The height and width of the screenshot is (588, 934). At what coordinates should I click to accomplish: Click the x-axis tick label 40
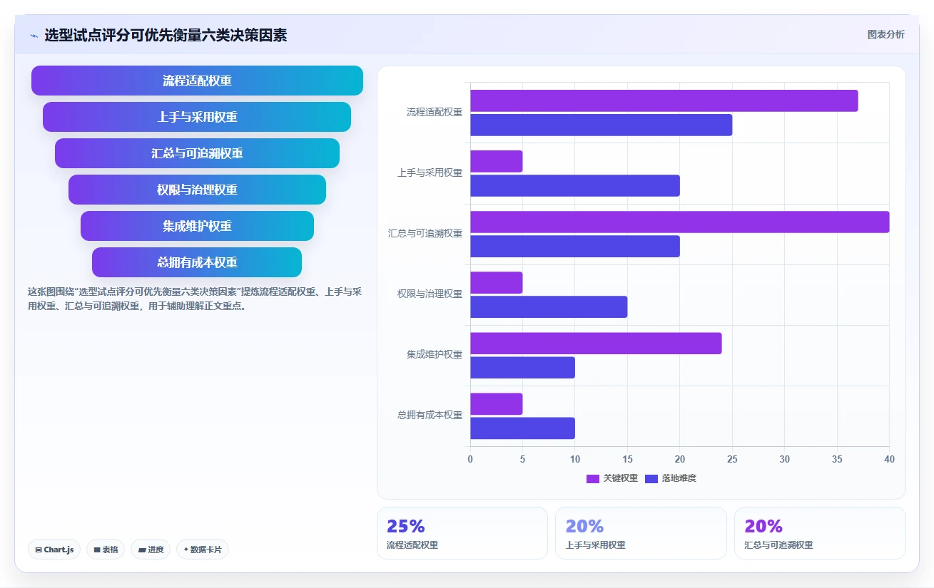click(x=889, y=460)
